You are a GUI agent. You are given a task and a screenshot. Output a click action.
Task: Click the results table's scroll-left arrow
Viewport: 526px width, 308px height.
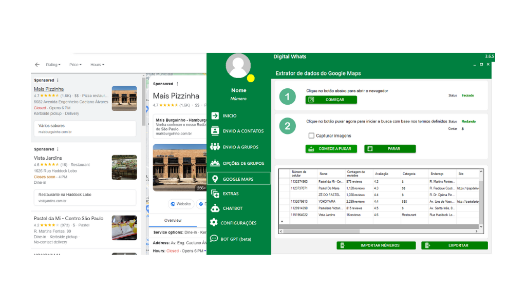click(281, 231)
